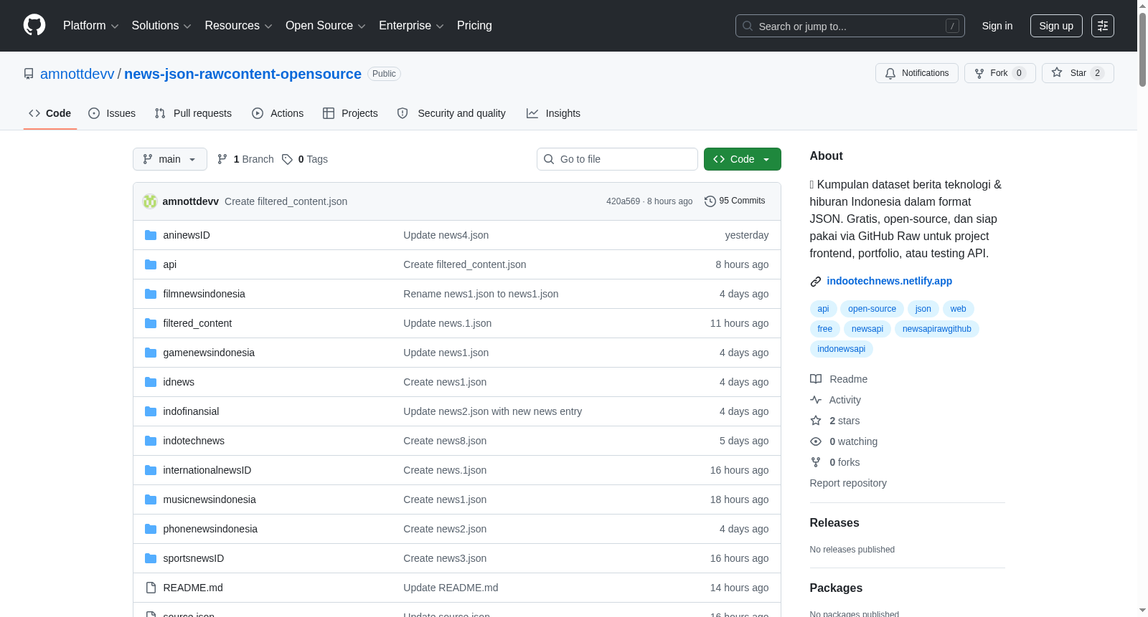
Task: Click the aninewsID folder icon
Action: pyautogui.click(x=151, y=235)
